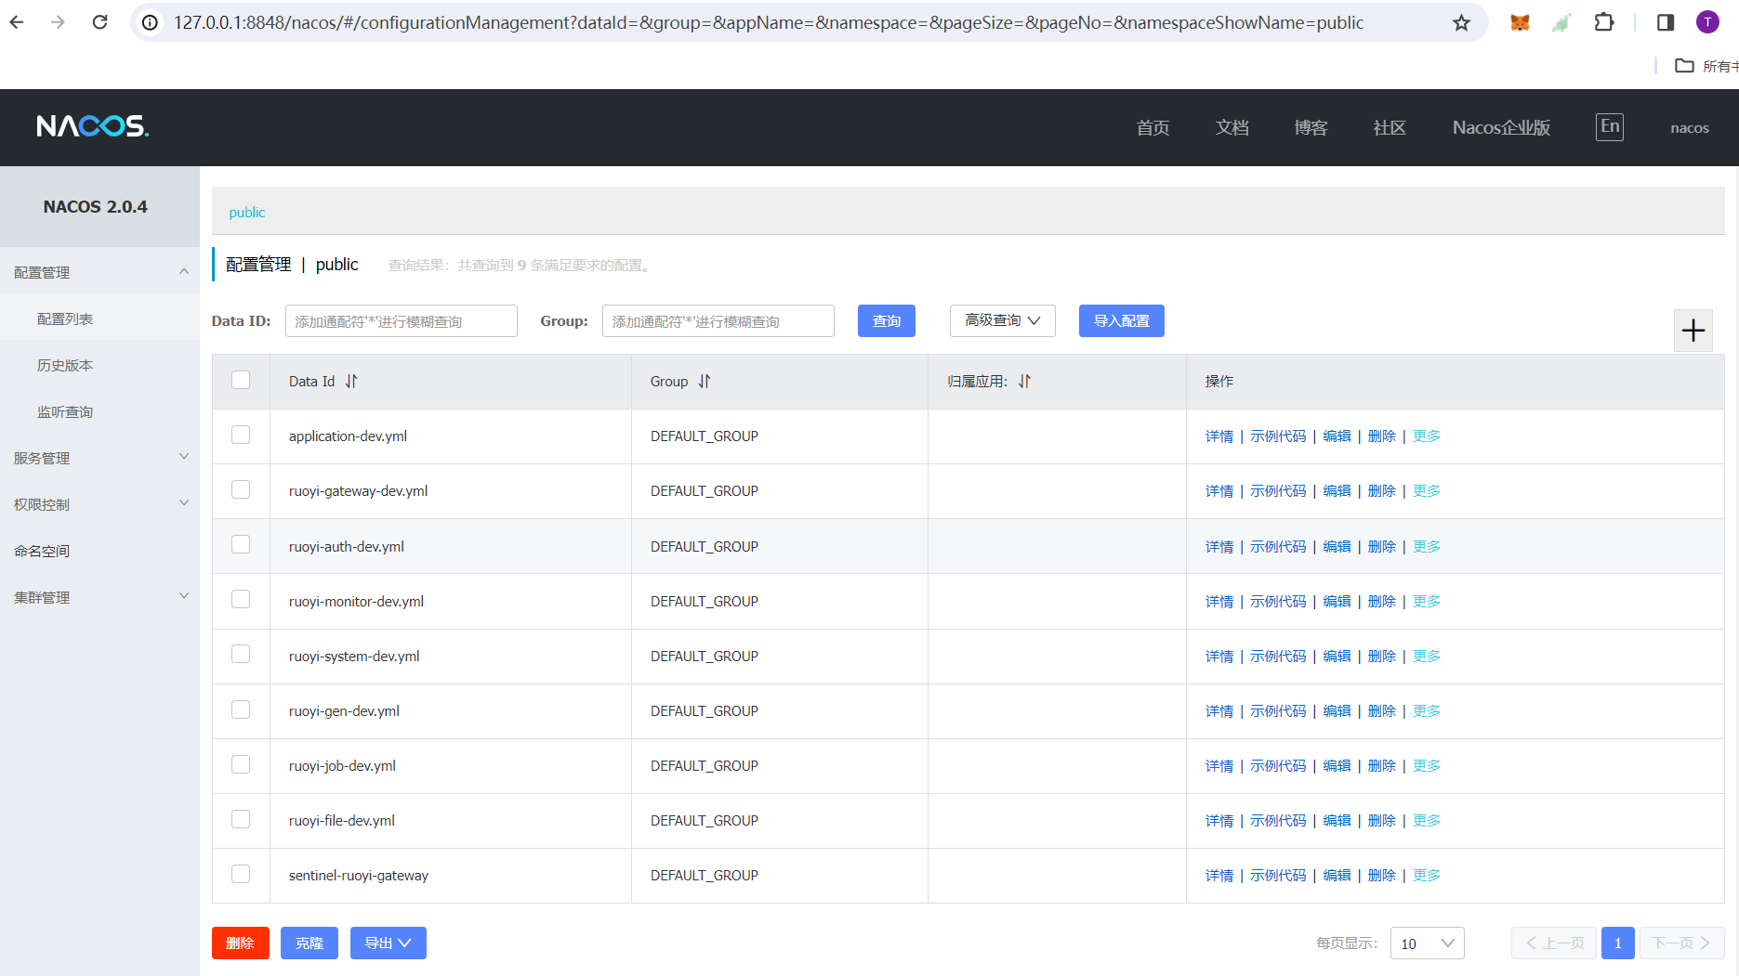
Task: Sort by 归属应用 column icon
Action: pyautogui.click(x=1024, y=382)
